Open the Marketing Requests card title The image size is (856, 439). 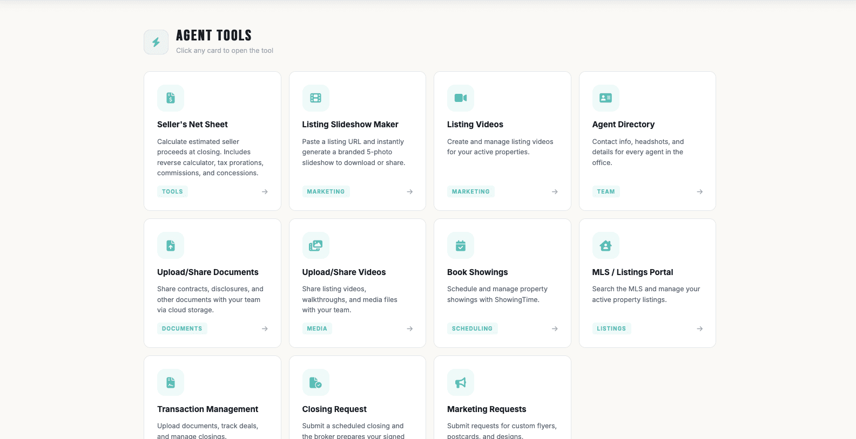click(x=487, y=409)
